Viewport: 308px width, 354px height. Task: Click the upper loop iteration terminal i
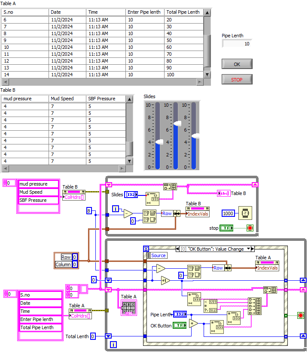point(116,209)
